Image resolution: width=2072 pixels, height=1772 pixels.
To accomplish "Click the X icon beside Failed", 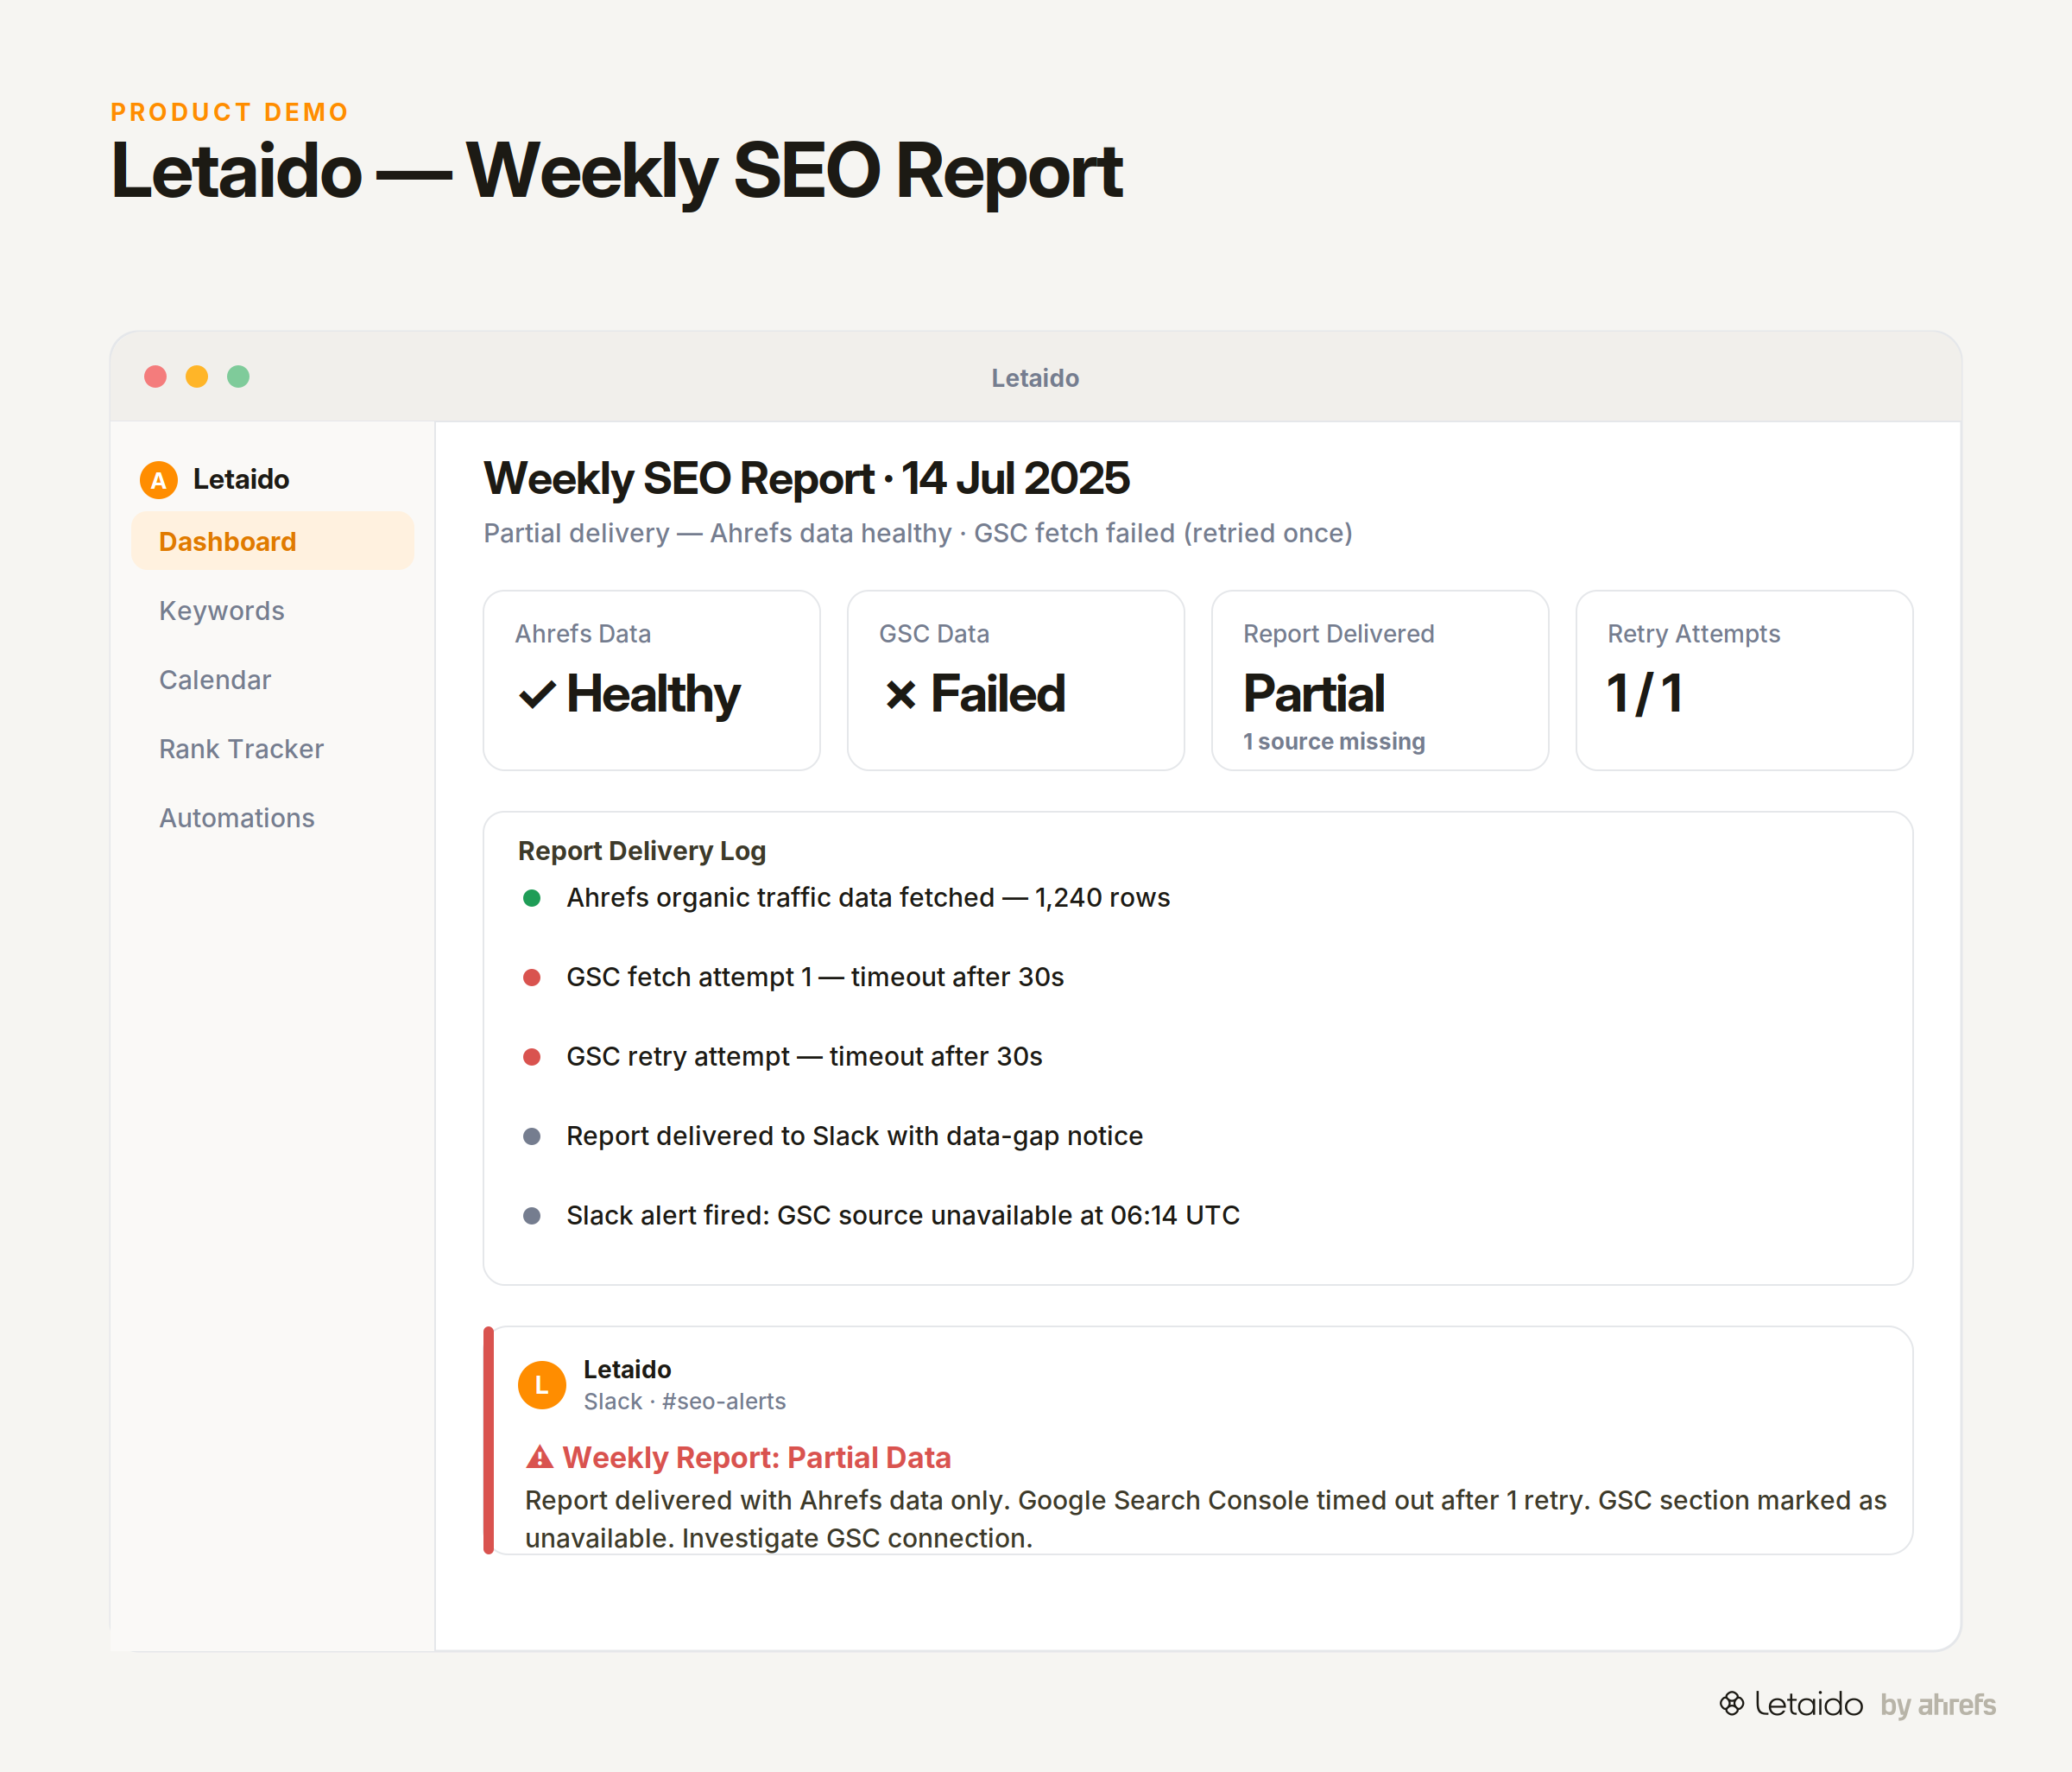I will point(900,694).
